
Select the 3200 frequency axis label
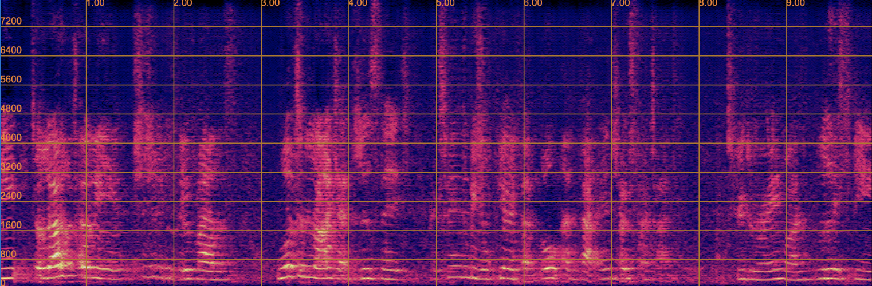point(11,167)
